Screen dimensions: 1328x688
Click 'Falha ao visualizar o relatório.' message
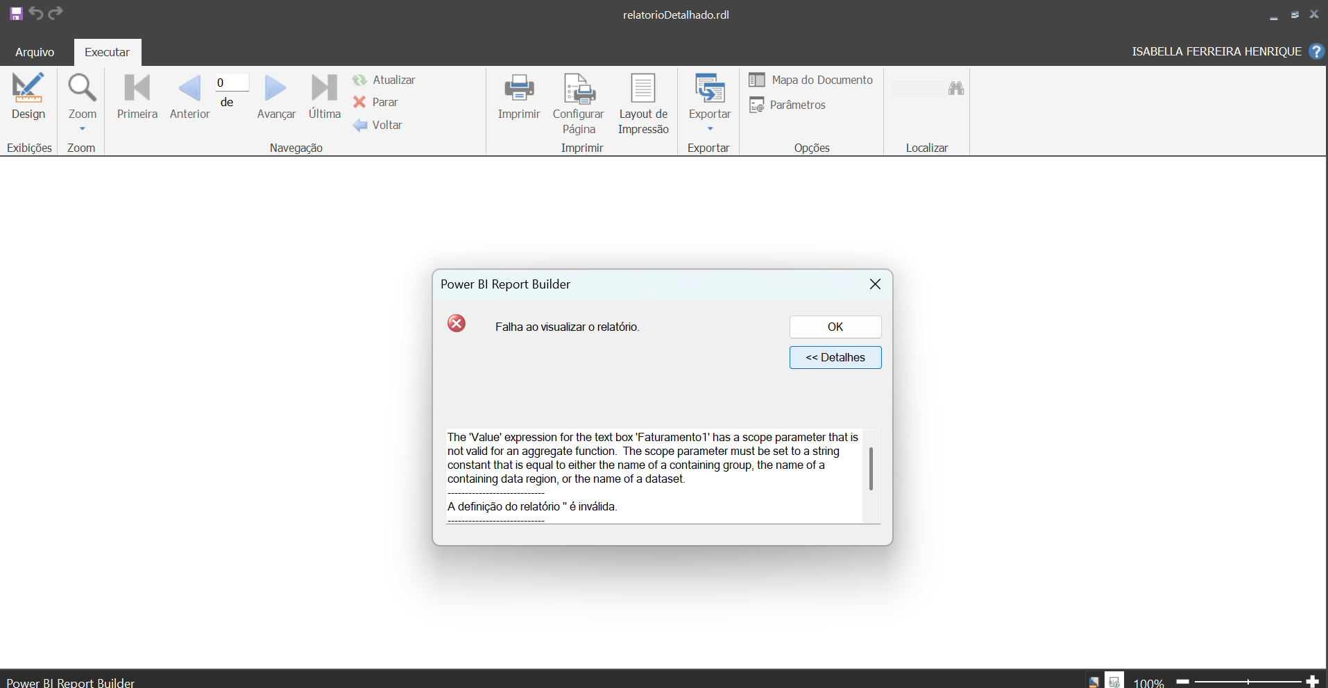(568, 327)
